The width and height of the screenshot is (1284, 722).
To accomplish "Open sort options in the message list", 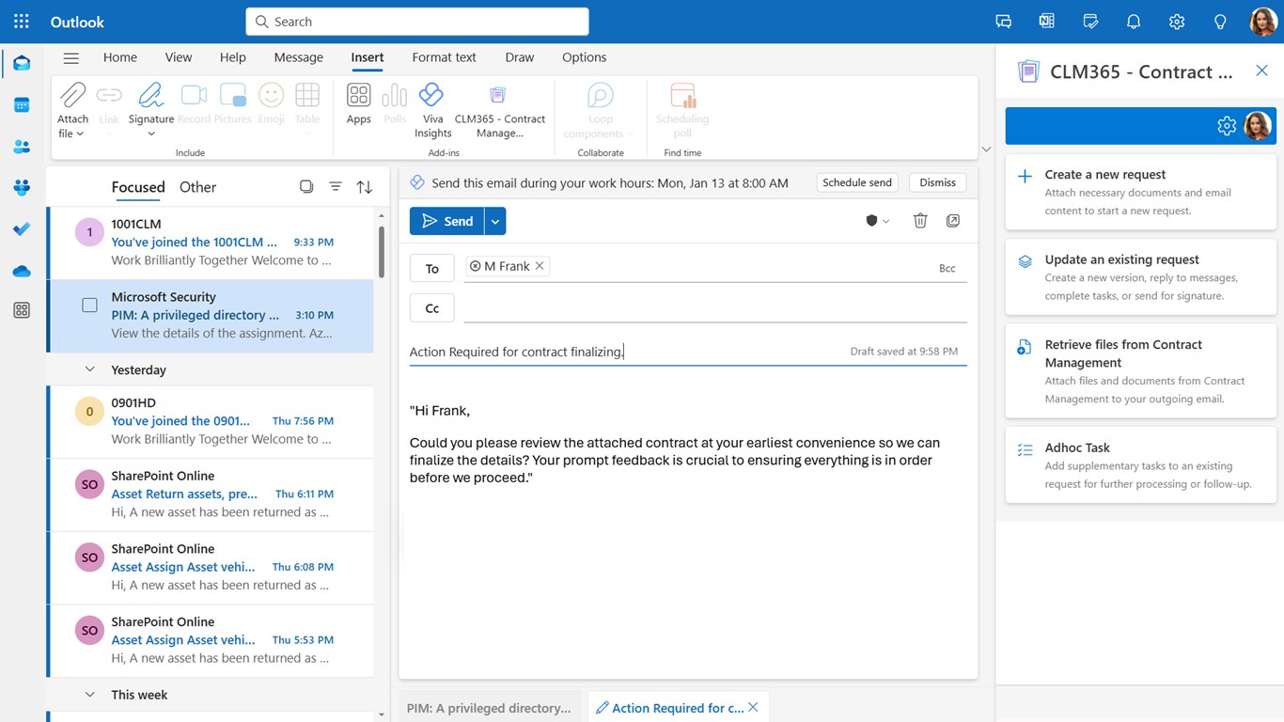I will coord(365,187).
